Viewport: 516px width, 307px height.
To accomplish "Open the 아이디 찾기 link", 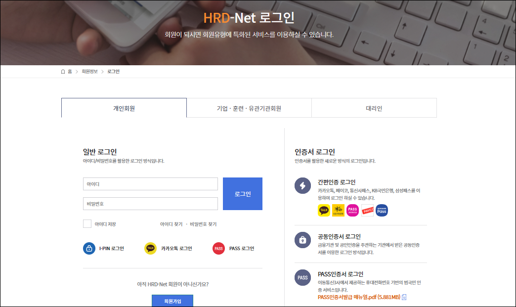I will [171, 224].
